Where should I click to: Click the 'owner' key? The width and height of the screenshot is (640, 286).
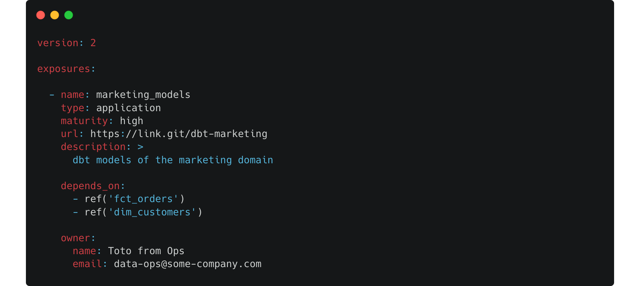tap(75, 238)
